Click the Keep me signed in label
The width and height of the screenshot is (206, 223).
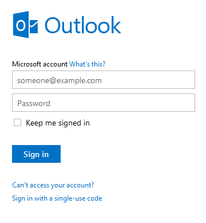pyautogui.click(x=58, y=123)
